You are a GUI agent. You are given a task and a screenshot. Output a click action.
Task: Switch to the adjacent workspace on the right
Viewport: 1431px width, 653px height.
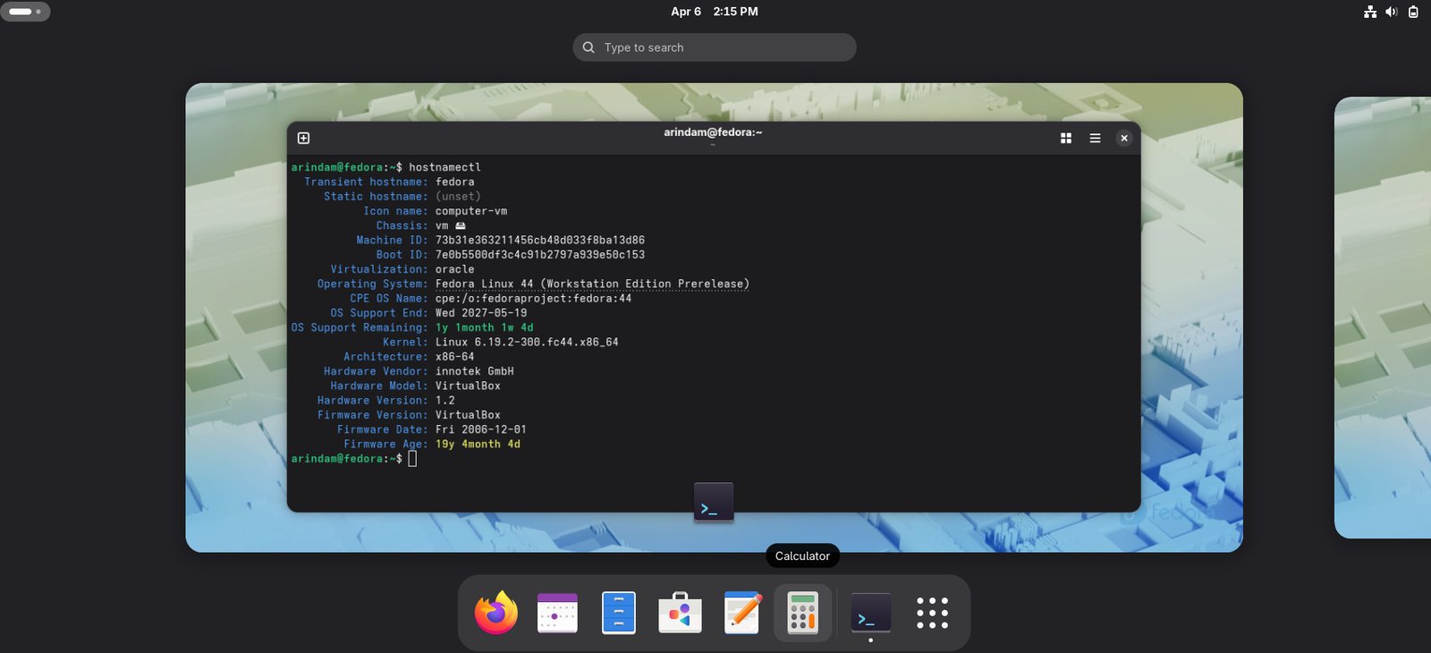(x=1383, y=318)
